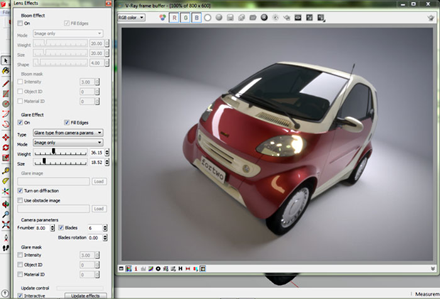Screen dimensions: 440x299
Task: Adjust the Glare Size 18.52 spinner arrows
Action: [x=107, y=163]
